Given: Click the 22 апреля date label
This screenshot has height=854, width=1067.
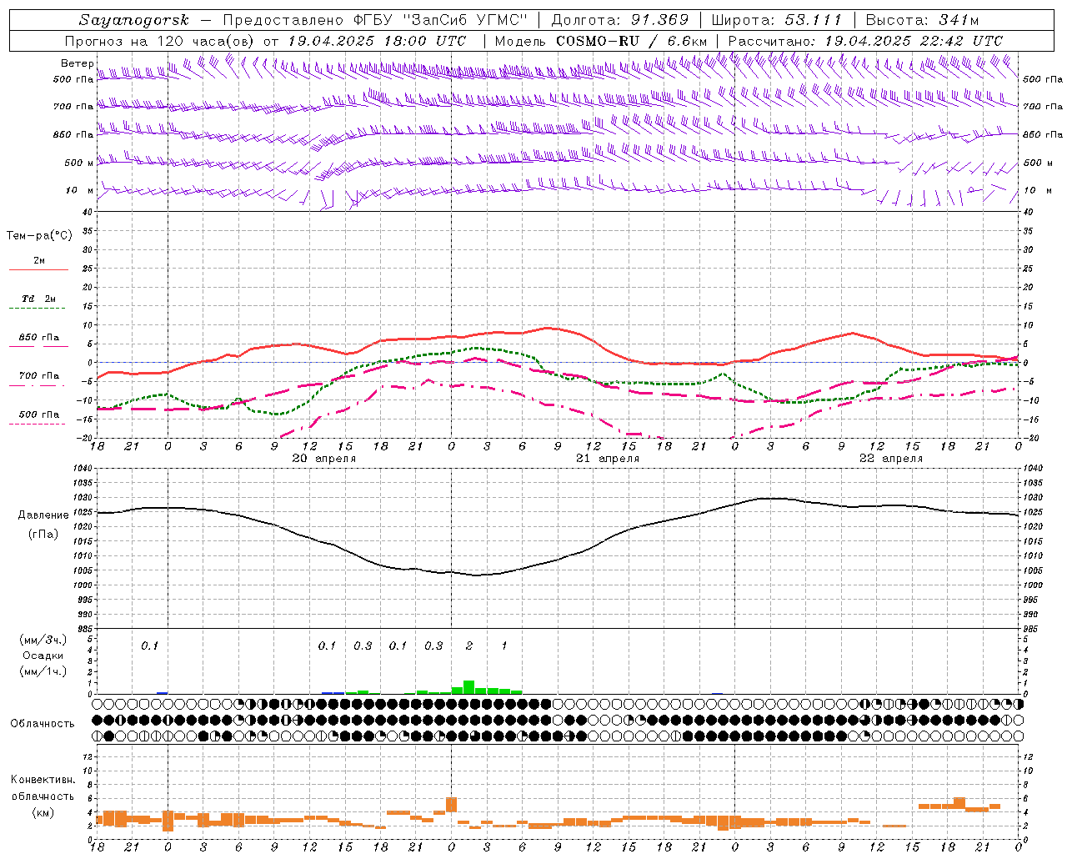Looking at the screenshot, I should click(891, 459).
